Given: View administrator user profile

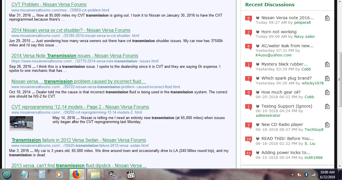Looking at the screenshot, I should pos(268,115).
